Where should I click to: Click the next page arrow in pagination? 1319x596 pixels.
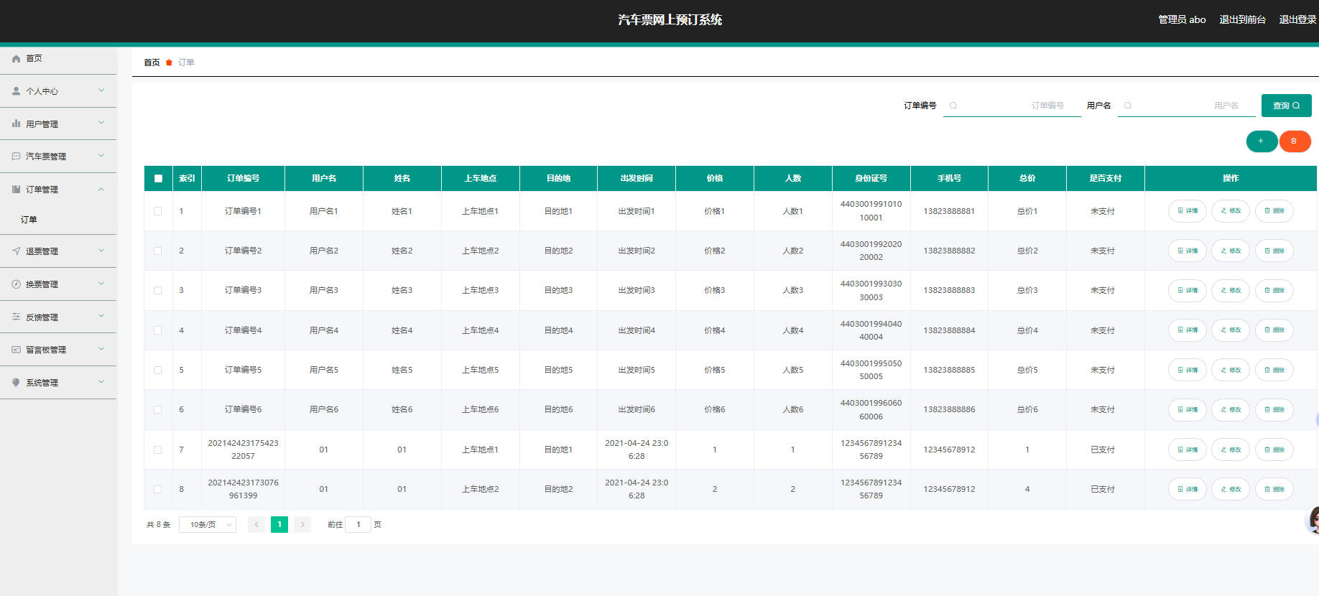pyautogui.click(x=302, y=525)
